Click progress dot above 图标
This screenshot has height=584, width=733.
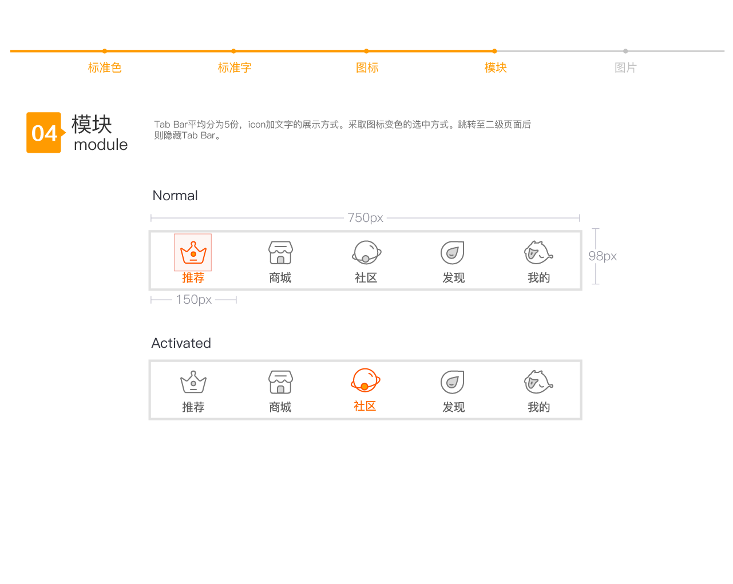(x=366, y=51)
